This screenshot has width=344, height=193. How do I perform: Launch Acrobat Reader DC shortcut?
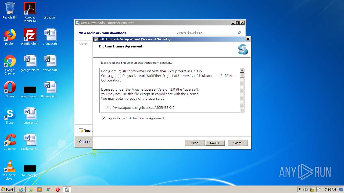coord(30,12)
